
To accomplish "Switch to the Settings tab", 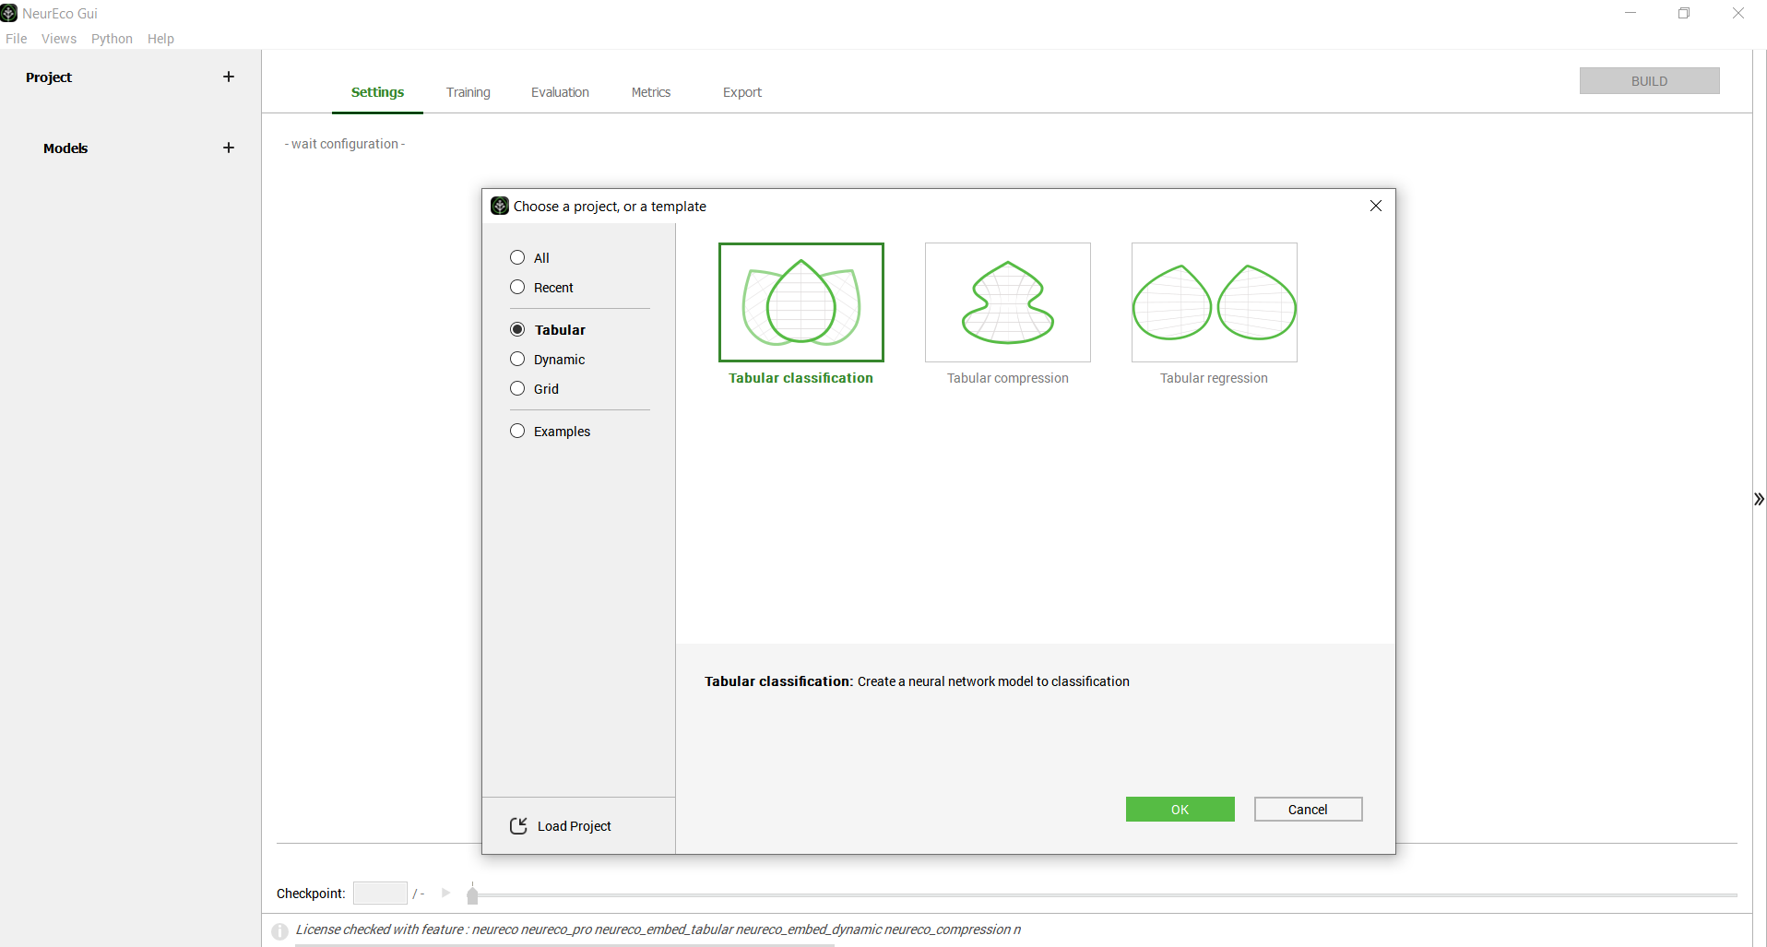I will click(377, 92).
